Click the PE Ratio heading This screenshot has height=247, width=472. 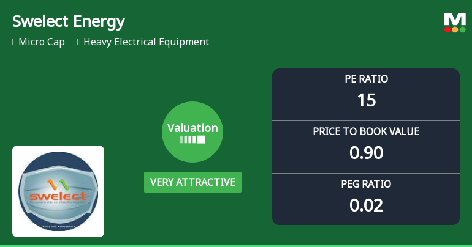[x=366, y=79]
